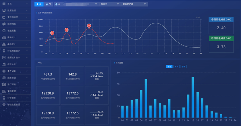Click the 数据监控 monitor icon

pos(4,10)
